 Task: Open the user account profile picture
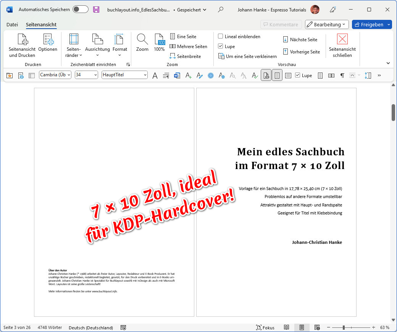[315, 10]
